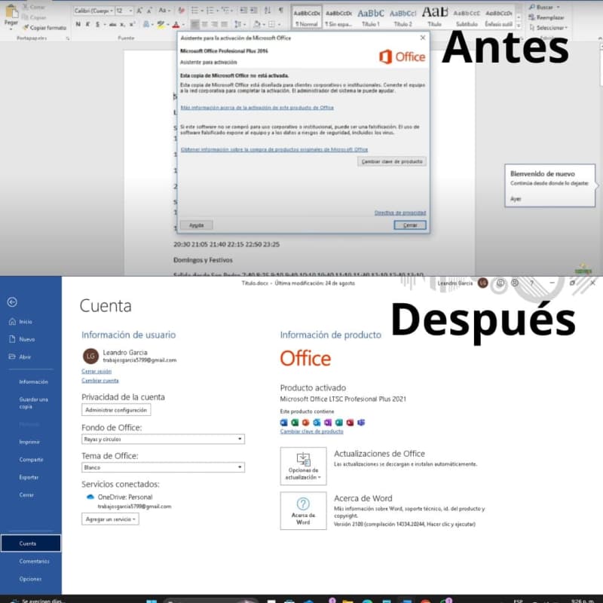603x603 pixels.
Task: Click the Leandro Garcia LG avatar in title bar
Action: [482, 283]
